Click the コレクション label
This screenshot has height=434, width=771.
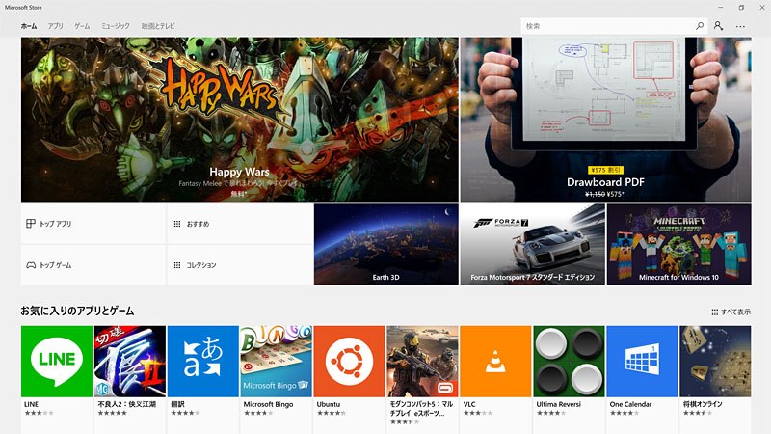[201, 264]
